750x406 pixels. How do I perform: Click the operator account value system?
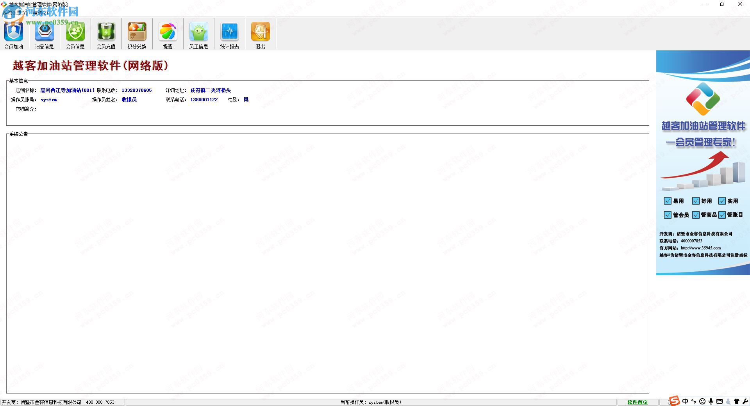pos(49,100)
